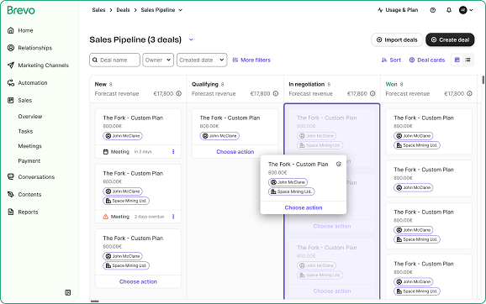Open Relationships in the sidebar

pos(29,48)
